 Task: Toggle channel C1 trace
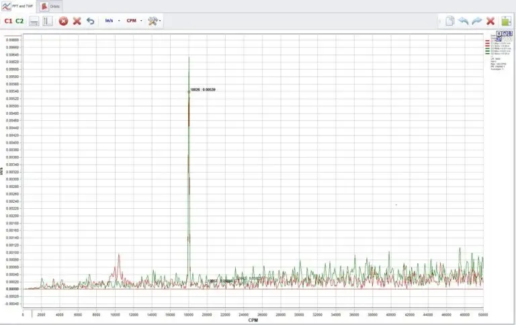[8, 21]
